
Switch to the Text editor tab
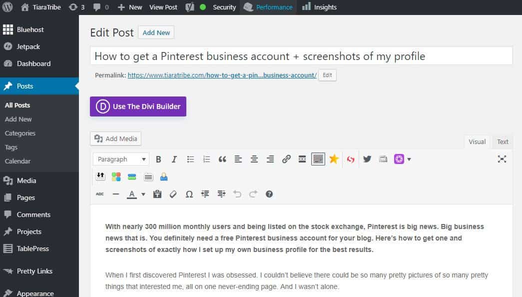pyautogui.click(x=503, y=141)
